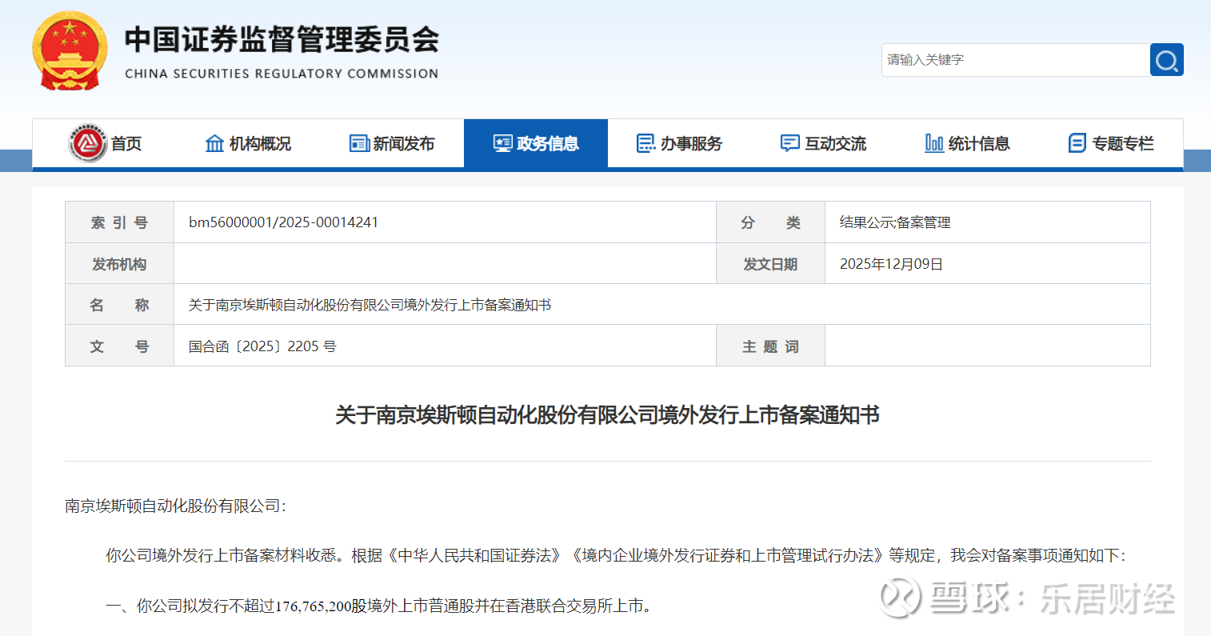Image resolution: width=1211 pixels, height=636 pixels.
Task: Click the paragraph beginning 你公司境外发行上市备案材料收悉
Action: (615, 555)
